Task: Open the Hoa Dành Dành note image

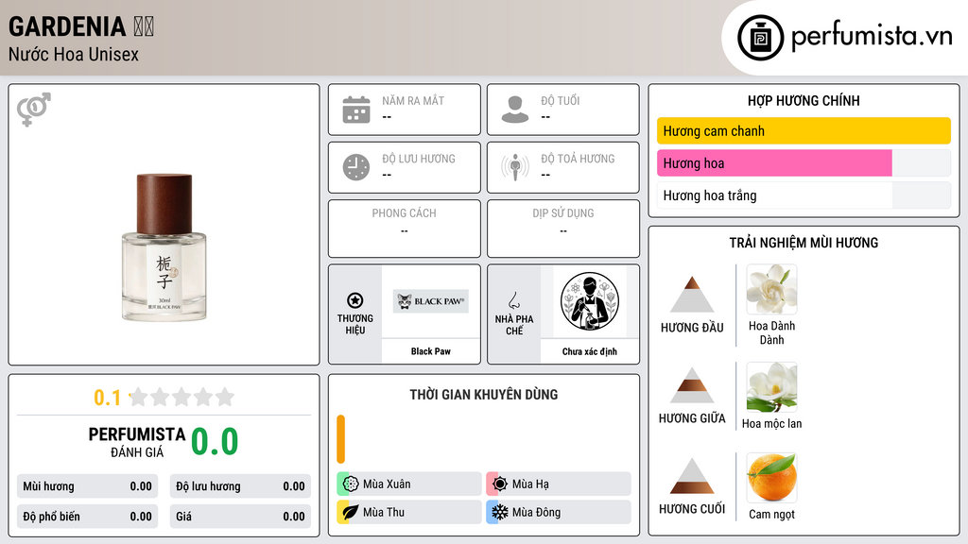Action: 771,289
